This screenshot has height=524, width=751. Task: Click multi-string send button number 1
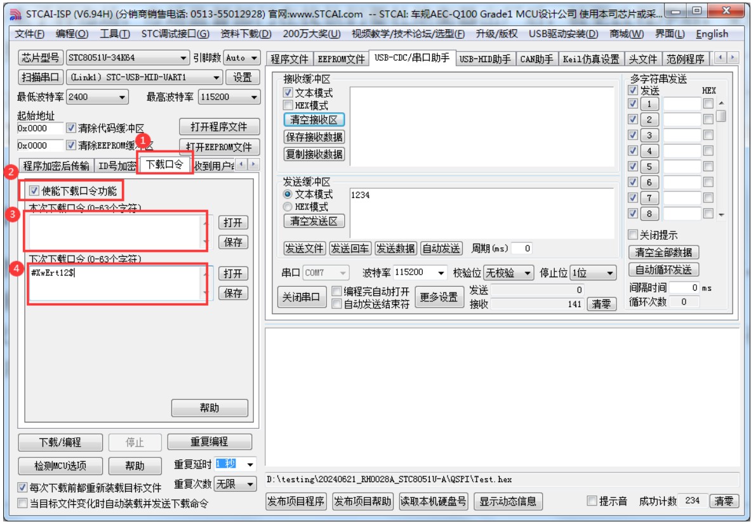click(649, 104)
